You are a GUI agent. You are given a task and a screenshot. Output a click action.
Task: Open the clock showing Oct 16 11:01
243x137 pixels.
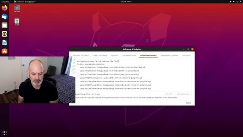(x=126, y=2)
